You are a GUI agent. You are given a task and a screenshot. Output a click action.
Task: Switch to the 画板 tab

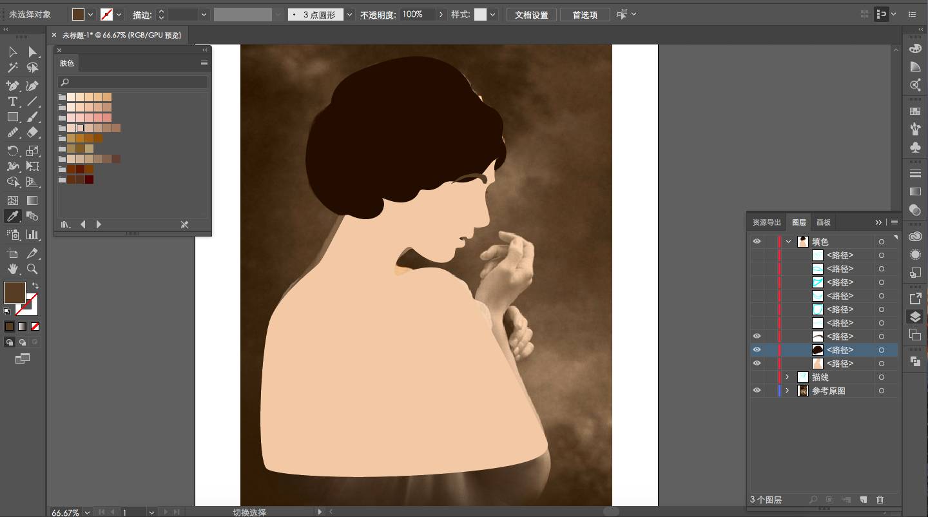pyautogui.click(x=824, y=222)
